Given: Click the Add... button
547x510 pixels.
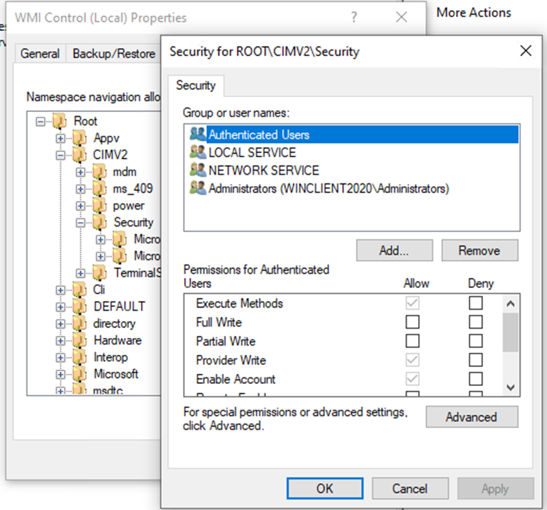Looking at the screenshot, I should click(x=395, y=250).
